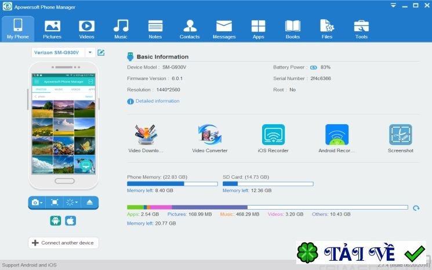Click the Support Android and iOS status text

(x=29, y=265)
